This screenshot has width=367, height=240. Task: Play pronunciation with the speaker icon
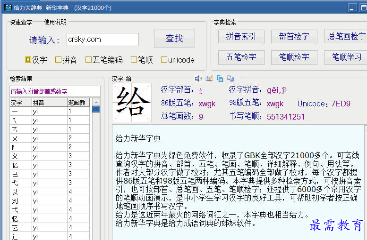(198, 79)
